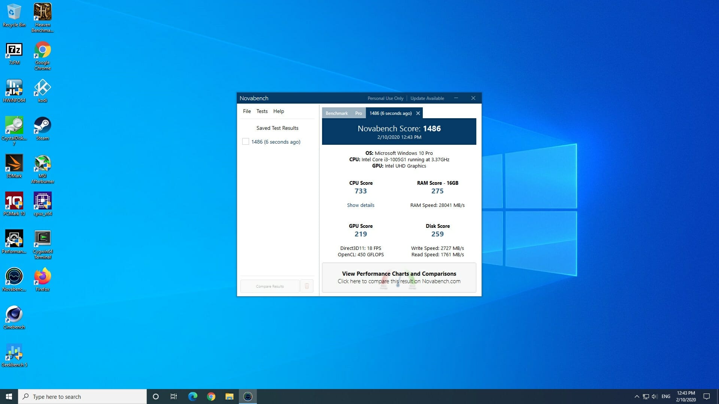Open the Help menu

click(x=279, y=111)
